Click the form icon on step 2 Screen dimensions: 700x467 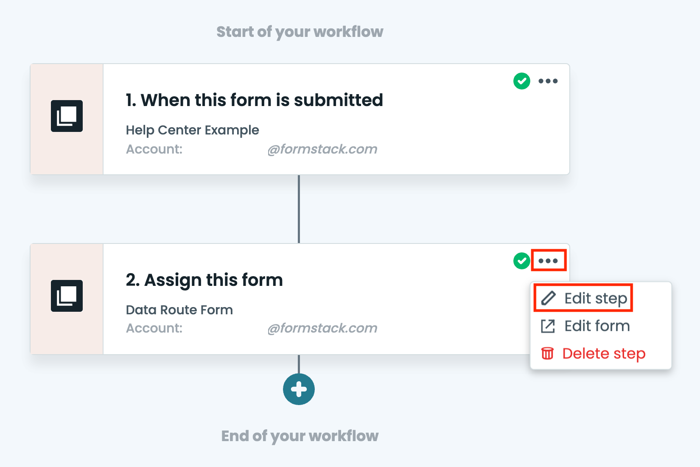point(67,296)
